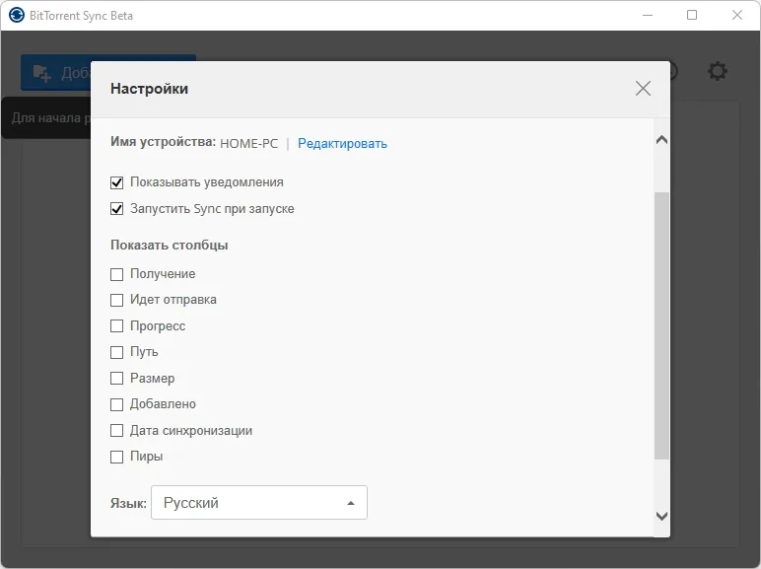Viewport: 761px width, 569px height.
Task: Open the Язык language dropdown
Action: click(x=259, y=503)
